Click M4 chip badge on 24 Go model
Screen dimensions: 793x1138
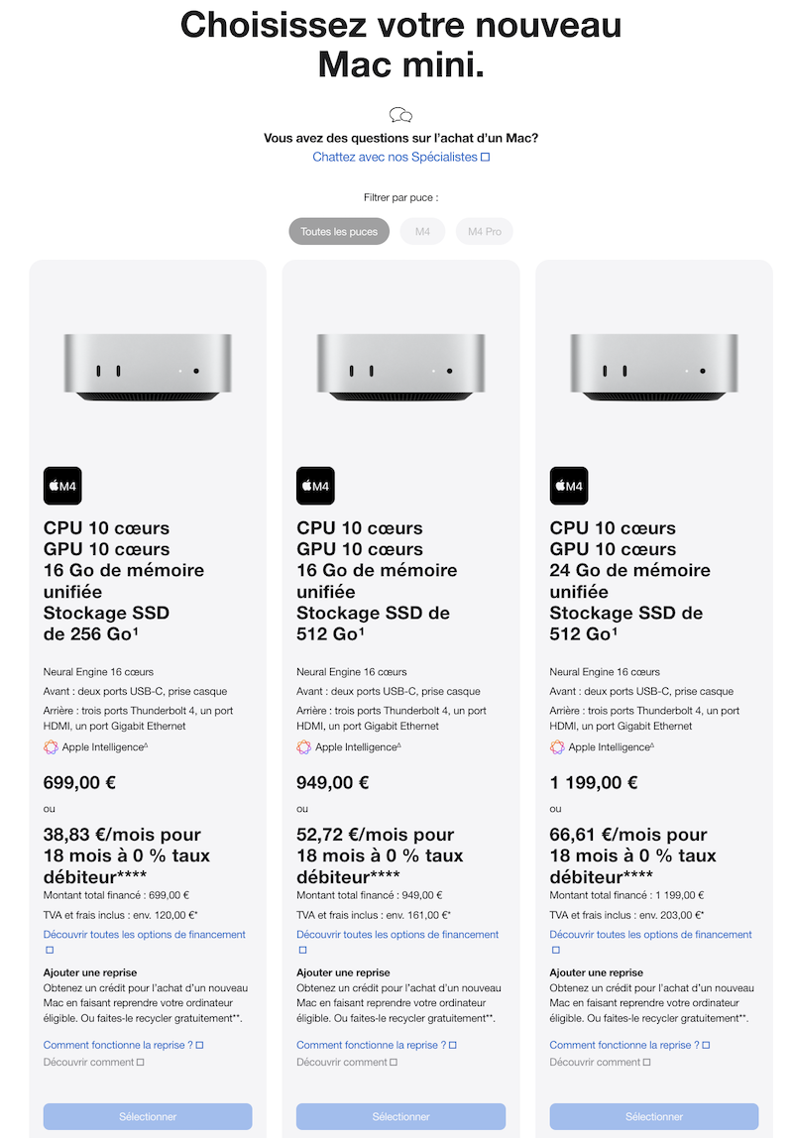point(569,486)
